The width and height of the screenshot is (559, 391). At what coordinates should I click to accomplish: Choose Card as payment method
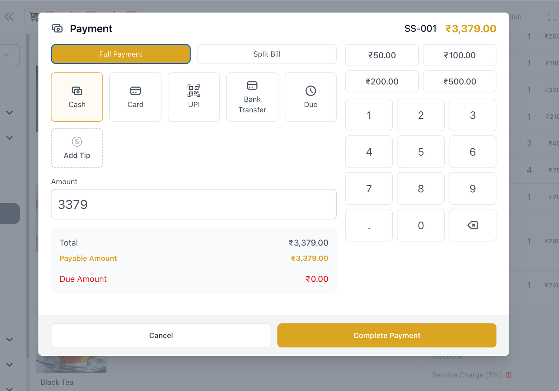pos(135,97)
